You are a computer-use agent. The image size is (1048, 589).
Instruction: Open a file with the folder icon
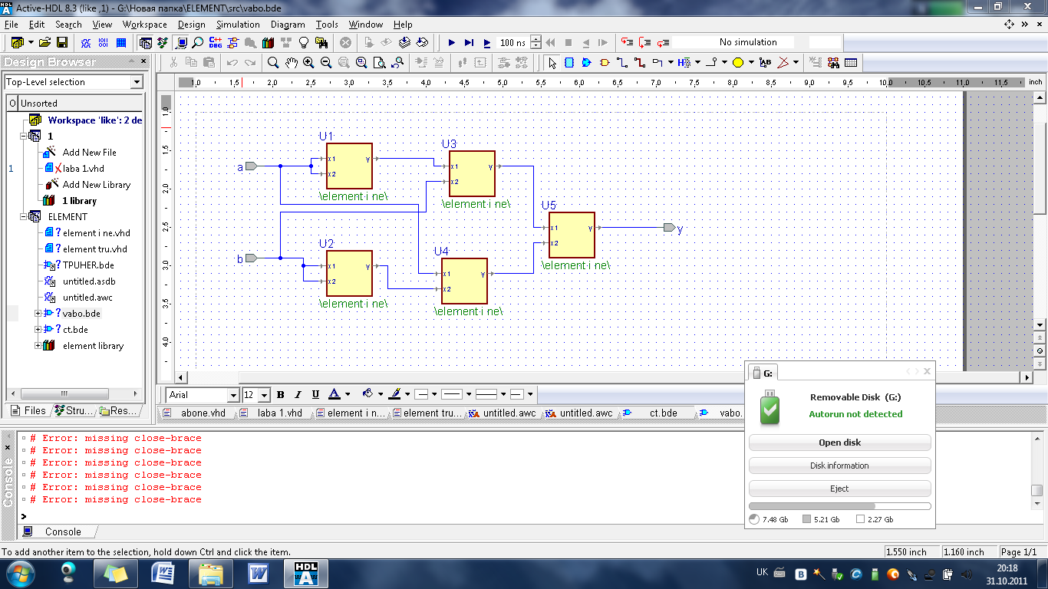pos(44,42)
